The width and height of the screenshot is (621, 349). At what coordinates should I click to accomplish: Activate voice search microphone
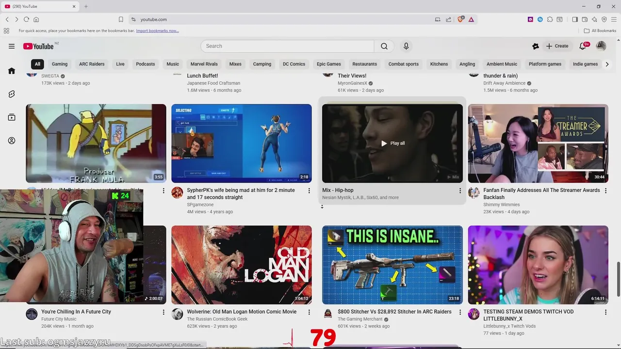point(406,46)
